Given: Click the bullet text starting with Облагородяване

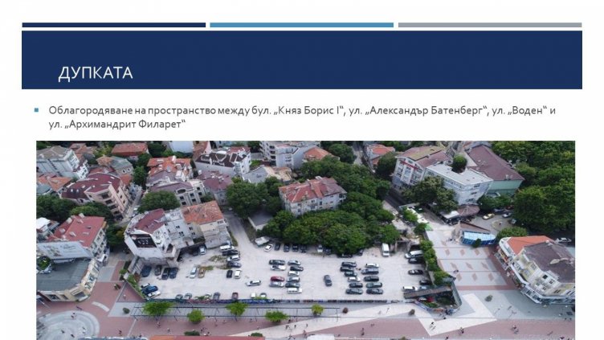Looking at the screenshot, I should (302, 117).
